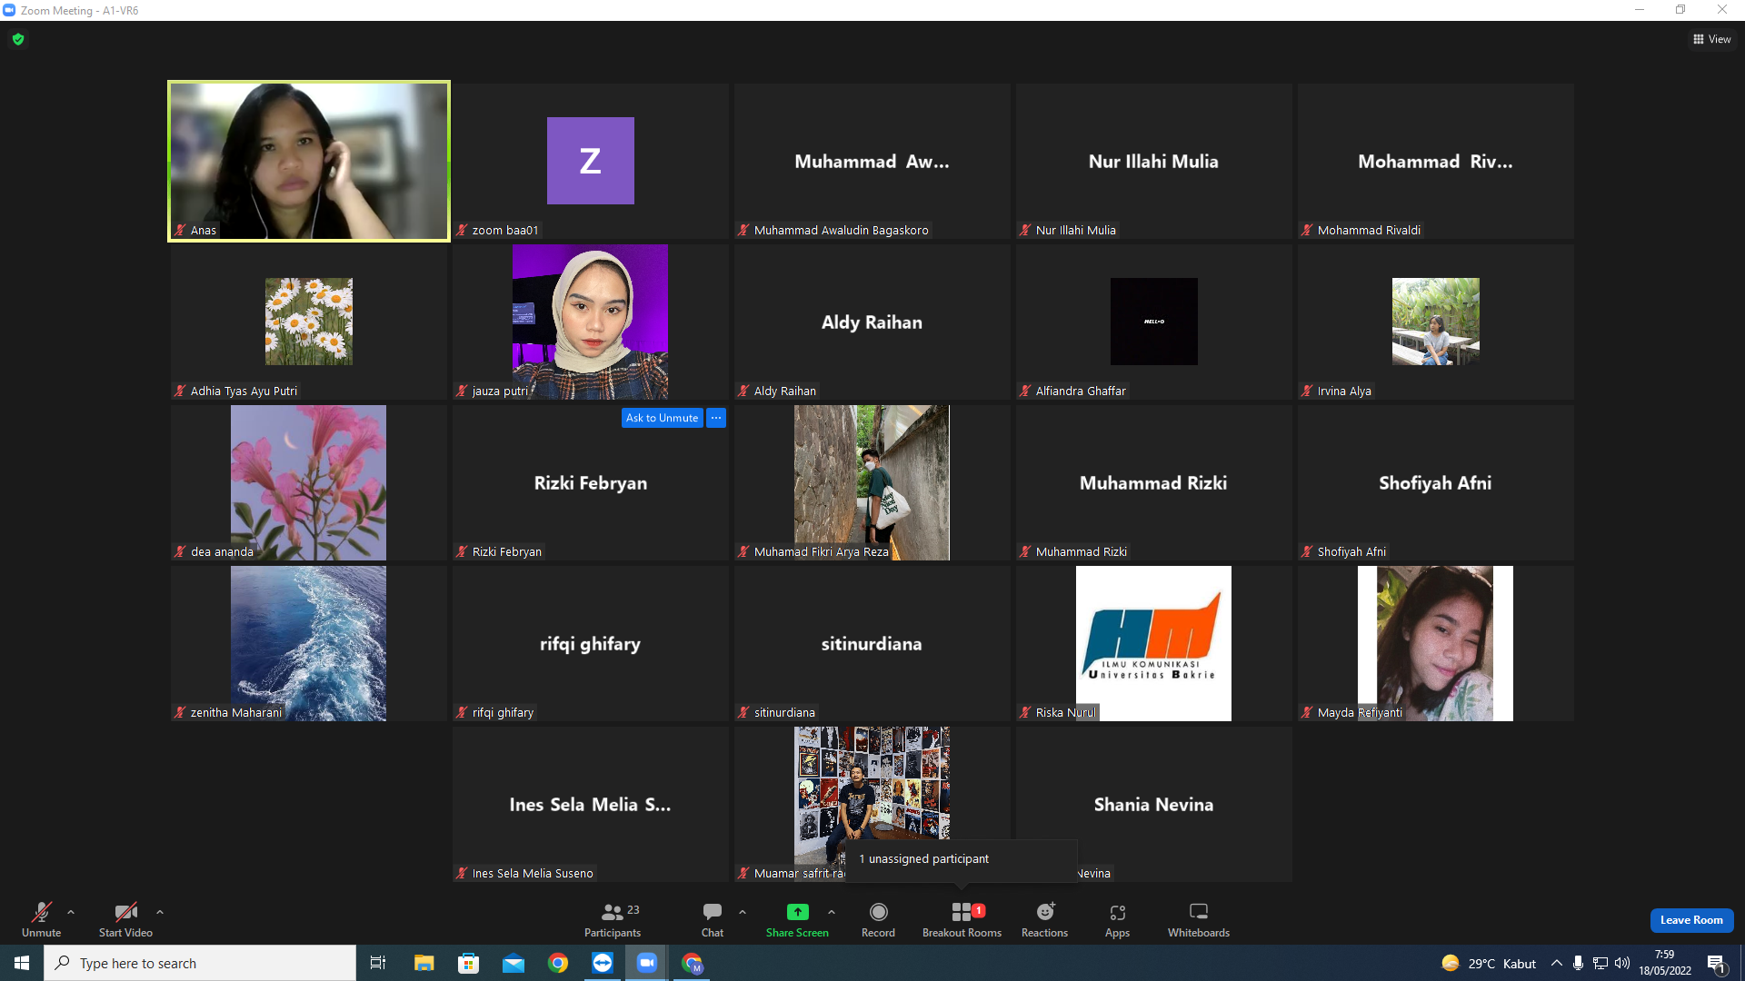The width and height of the screenshot is (1745, 981).
Task: Open more options on Rizki Febryan tile
Action: click(716, 418)
